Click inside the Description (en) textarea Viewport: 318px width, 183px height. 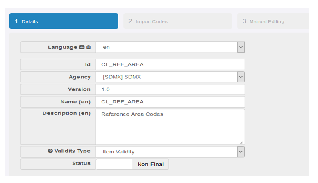pyautogui.click(x=170, y=126)
